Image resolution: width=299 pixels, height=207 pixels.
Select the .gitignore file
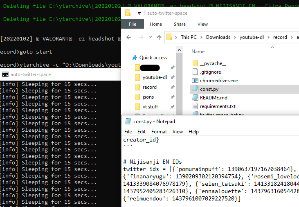click(x=210, y=72)
